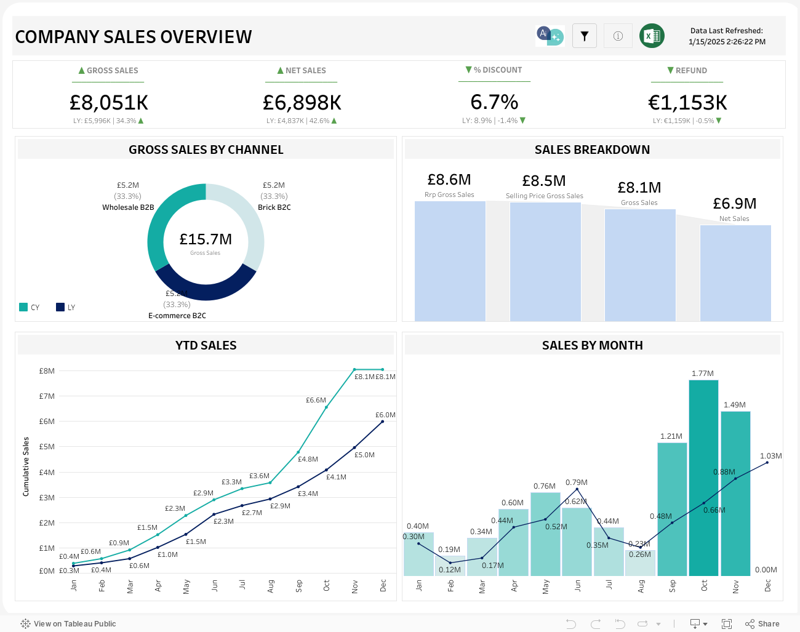
Task: Click the £6,898K net sales value
Action: [x=302, y=102]
